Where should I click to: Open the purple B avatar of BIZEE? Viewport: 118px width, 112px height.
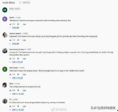(5, 19)
